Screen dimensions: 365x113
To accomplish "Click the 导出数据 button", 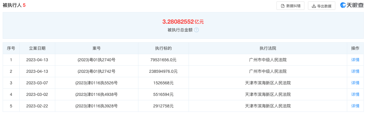I will [x=322, y=6].
